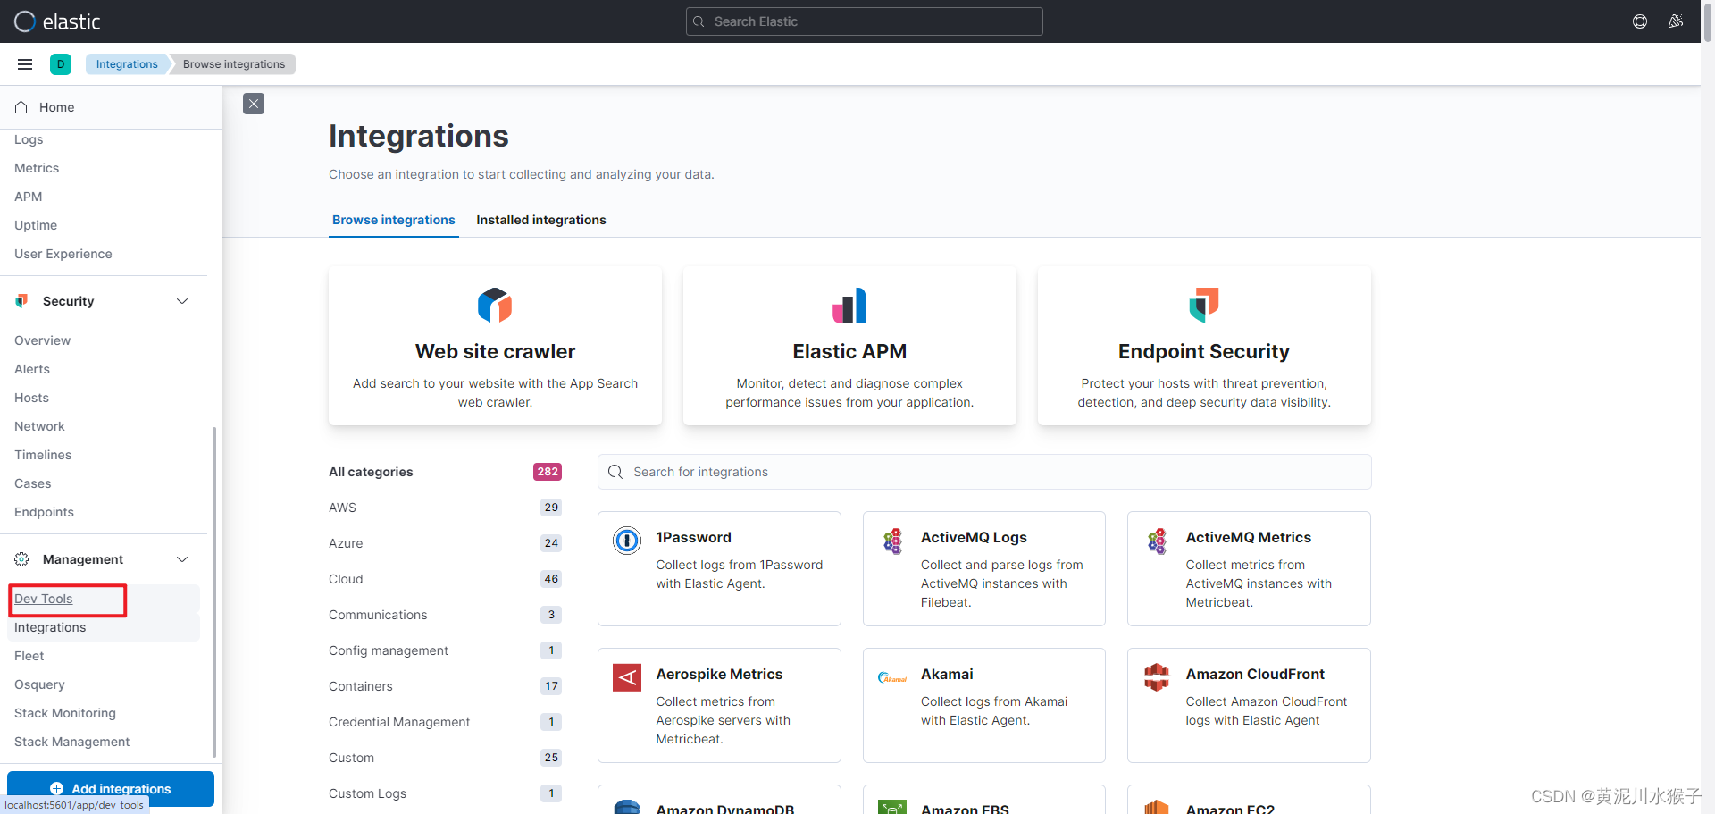The height and width of the screenshot is (814, 1715).
Task: Open Stack Monitoring in sidebar
Action: click(65, 713)
